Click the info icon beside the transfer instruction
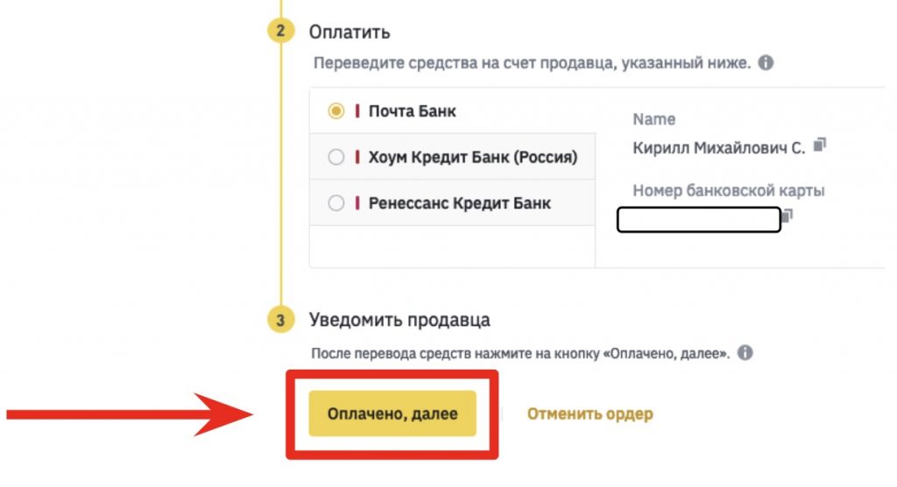The image size is (897, 487). point(766,64)
